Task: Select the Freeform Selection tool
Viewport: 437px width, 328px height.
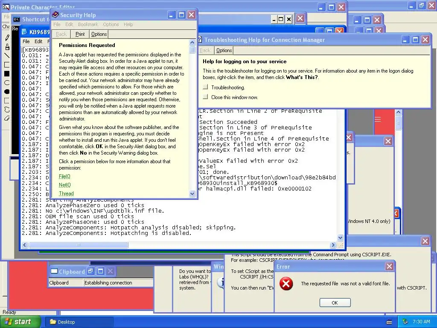Action: click(x=7, y=109)
